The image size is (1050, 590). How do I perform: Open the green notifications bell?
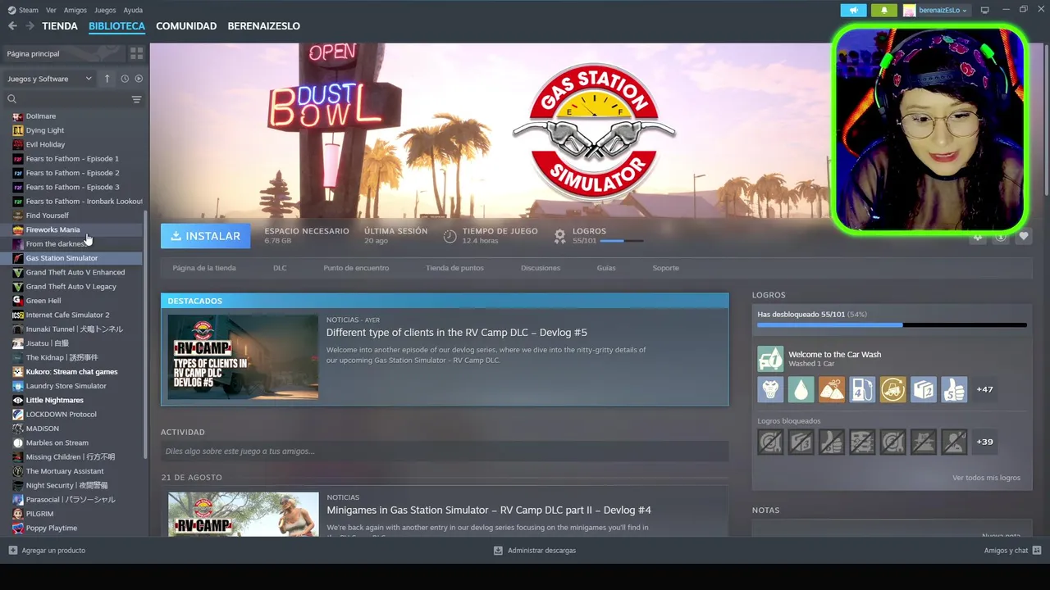coord(883,10)
